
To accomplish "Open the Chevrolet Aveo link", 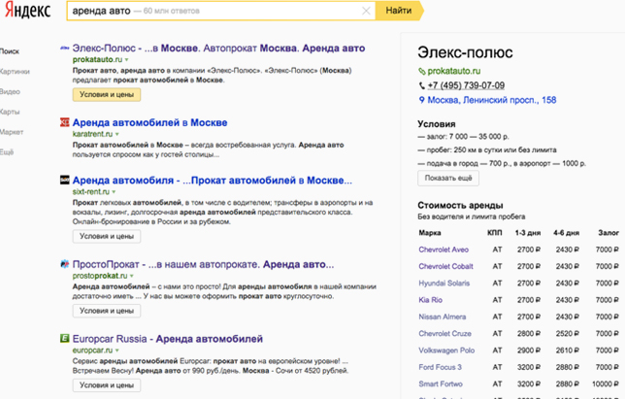I will pos(444,249).
